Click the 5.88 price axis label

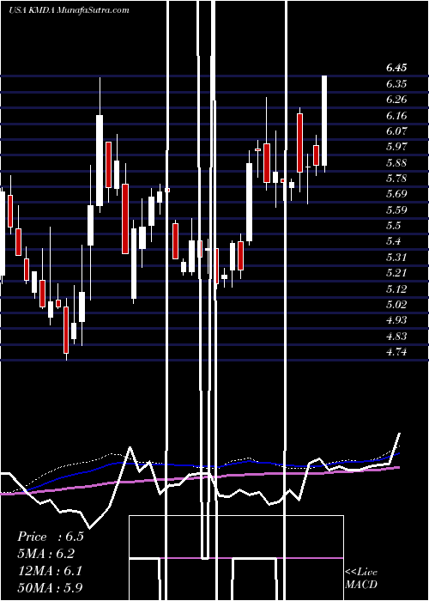pyautogui.click(x=396, y=163)
